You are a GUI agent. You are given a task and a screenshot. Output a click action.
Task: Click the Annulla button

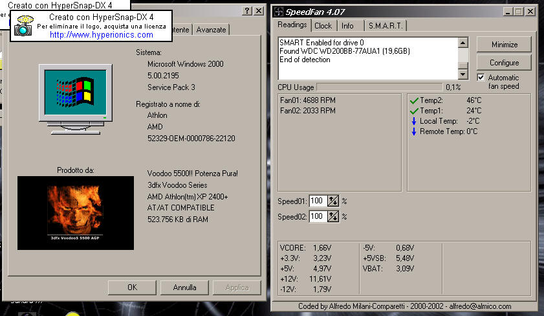point(184,288)
